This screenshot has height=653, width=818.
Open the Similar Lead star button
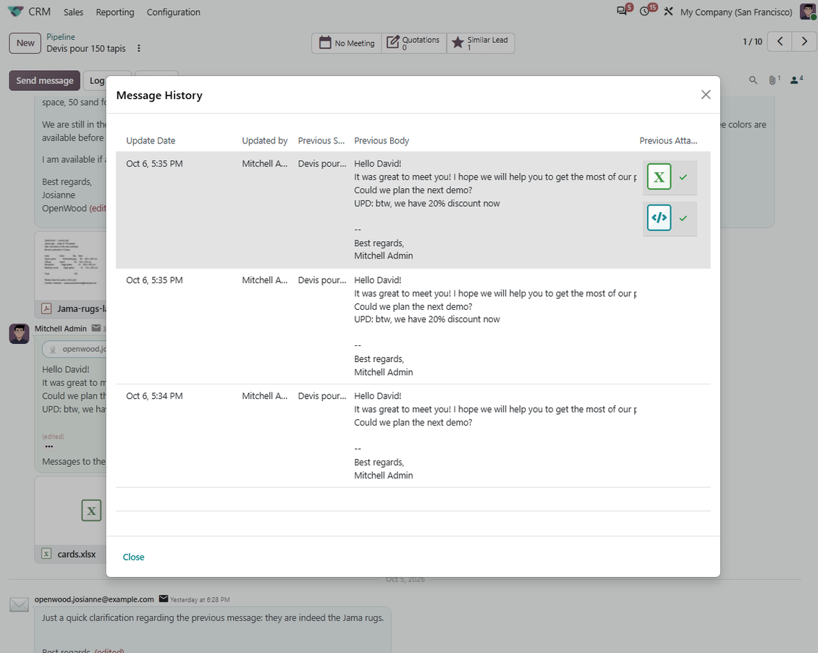pyautogui.click(x=481, y=43)
